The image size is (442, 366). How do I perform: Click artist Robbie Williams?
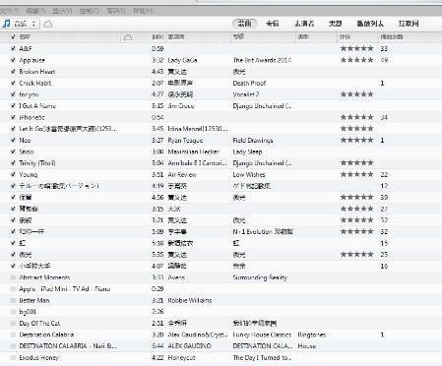pyautogui.click(x=190, y=300)
